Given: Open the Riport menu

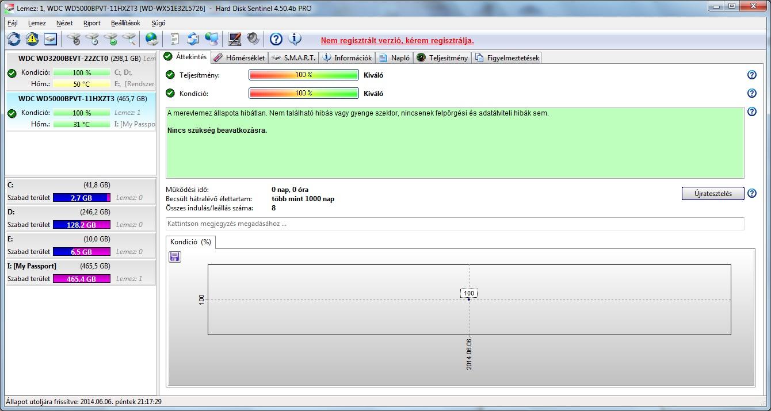Looking at the screenshot, I should pos(92,23).
